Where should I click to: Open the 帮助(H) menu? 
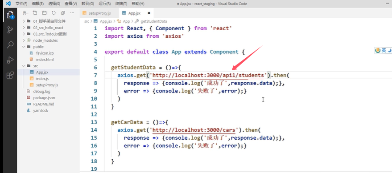pos(138,4)
